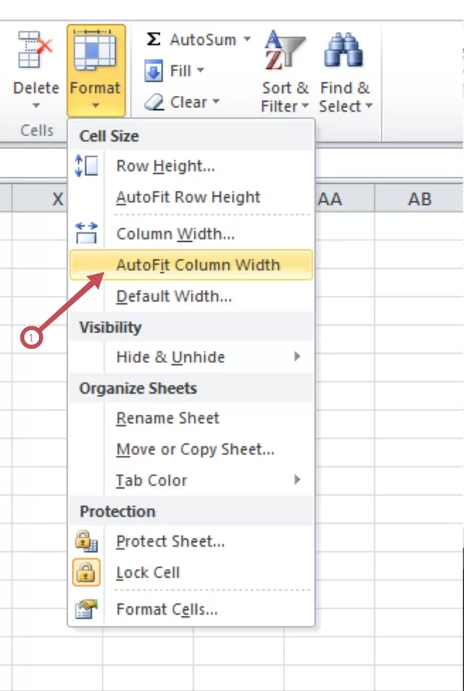Screen dimensions: 464x691
Task: Click the AutoSum sigma icon
Action: (x=153, y=40)
